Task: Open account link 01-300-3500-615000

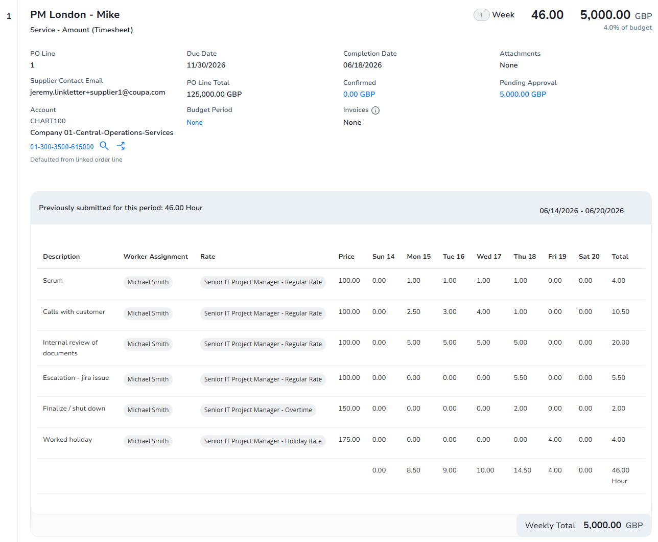Action: pyautogui.click(x=62, y=147)
